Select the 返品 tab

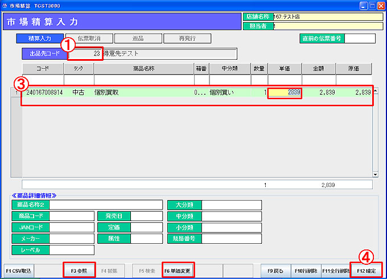138,39
